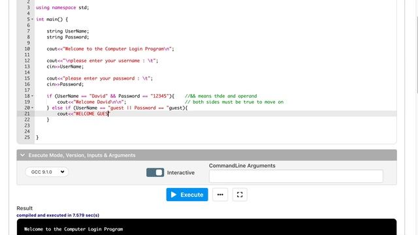Click the 'else if (UserName' line 20
418x235 pixels.
pyautogui.click(x=117, y=108)
